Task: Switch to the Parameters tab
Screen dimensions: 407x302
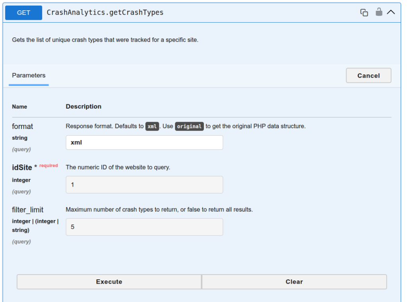Action: [x=29, y=75]
